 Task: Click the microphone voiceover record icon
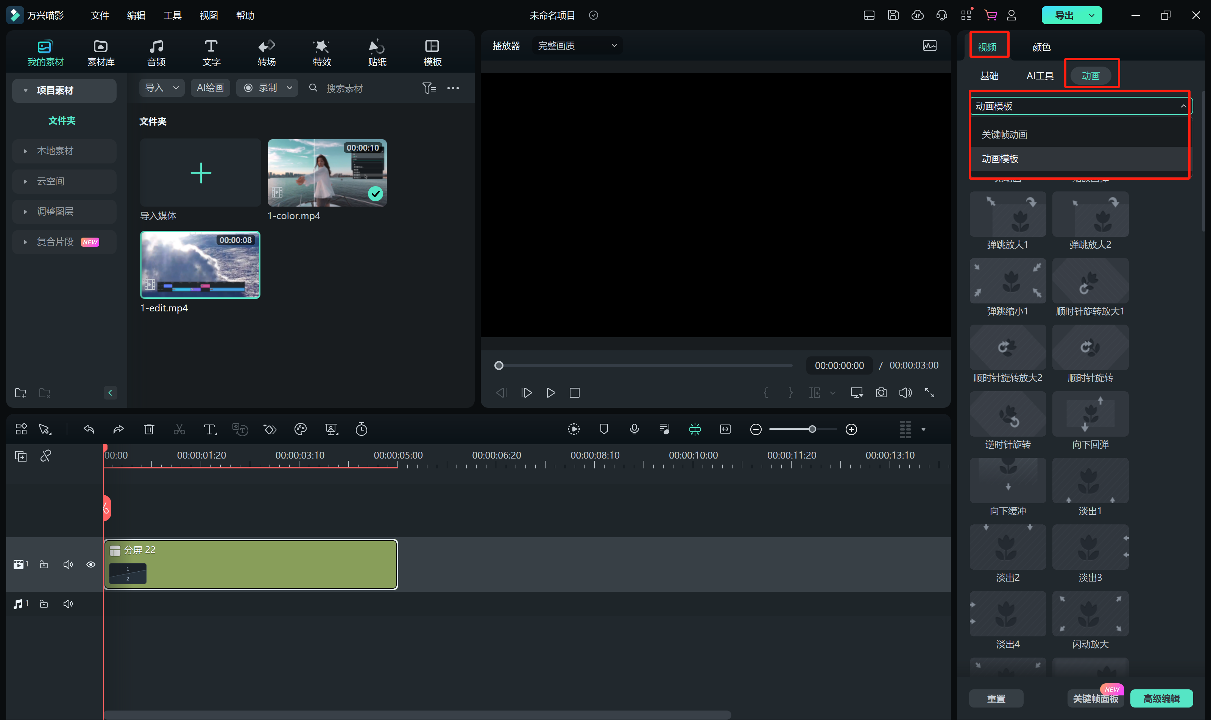(x=634, y=429)
